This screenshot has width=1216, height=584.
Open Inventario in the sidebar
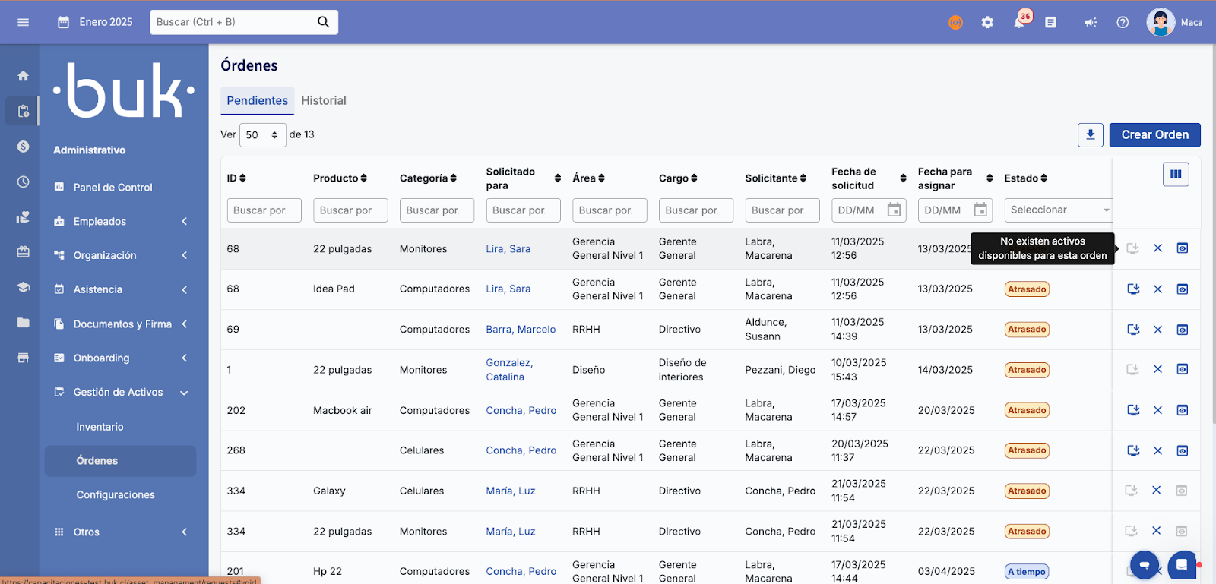(100, 427)
